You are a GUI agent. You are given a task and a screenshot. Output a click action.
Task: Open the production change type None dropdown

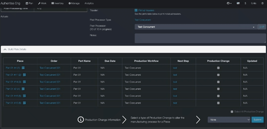229,120
